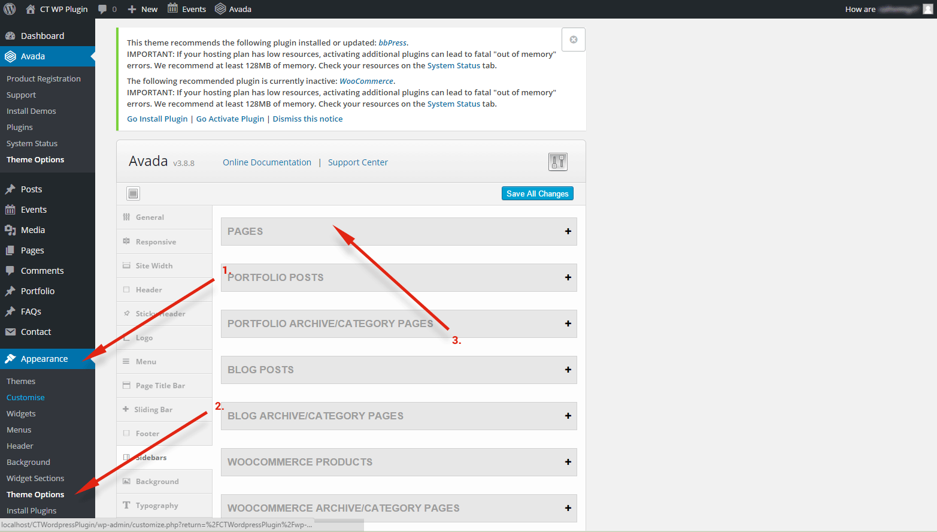Open the Events calendar in the top bar
Viewport: 937px width, 532px height.
point(187,9)
